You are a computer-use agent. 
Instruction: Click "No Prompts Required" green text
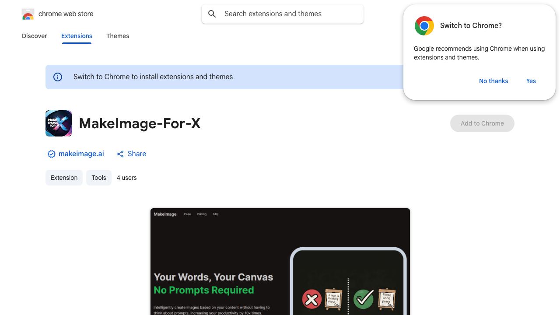[x=204, y=290]
